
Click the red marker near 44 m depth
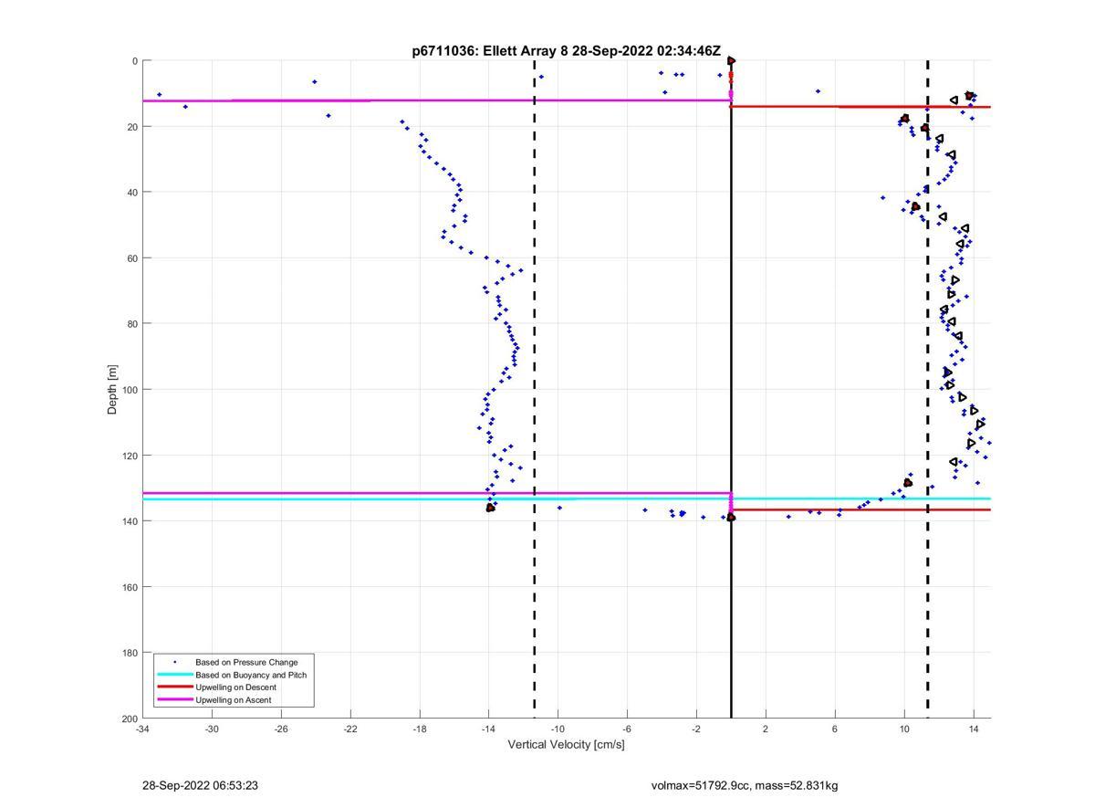915,207
